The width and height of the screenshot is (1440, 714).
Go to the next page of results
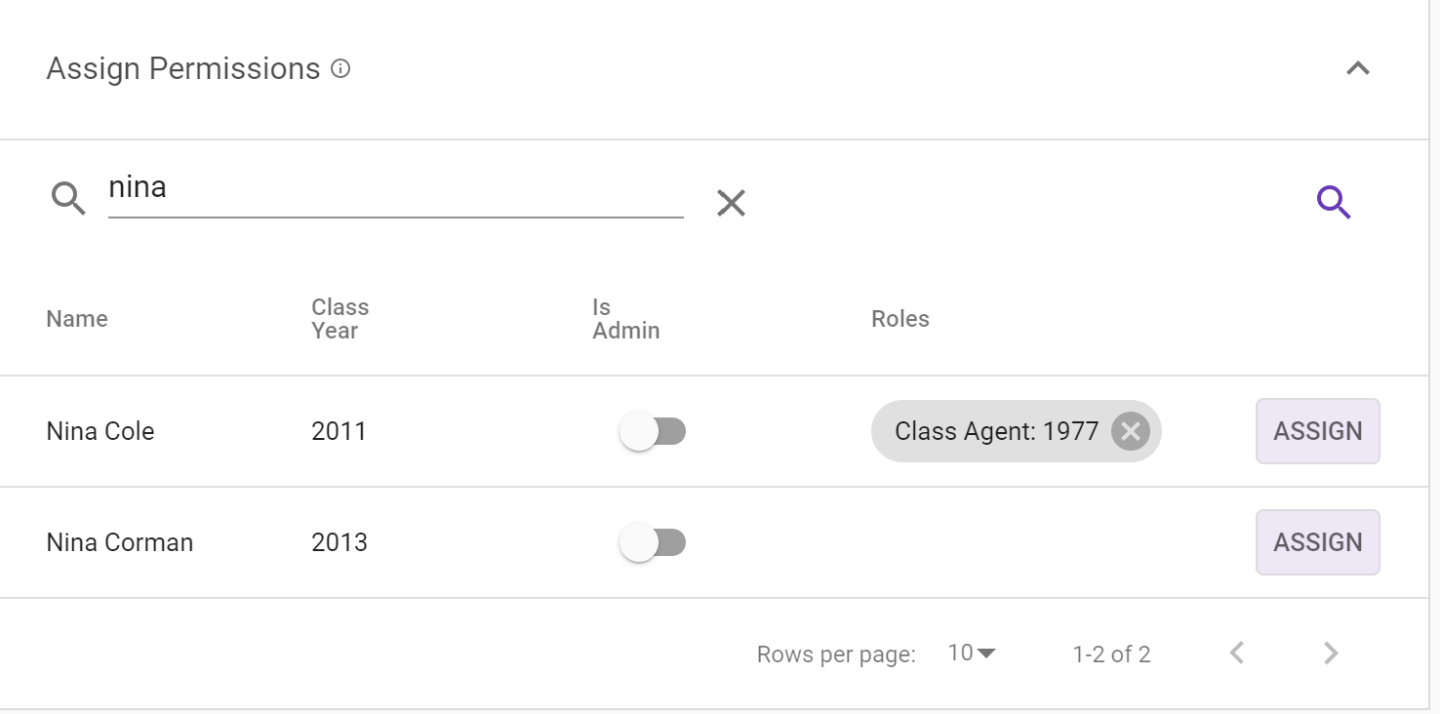1331,653
